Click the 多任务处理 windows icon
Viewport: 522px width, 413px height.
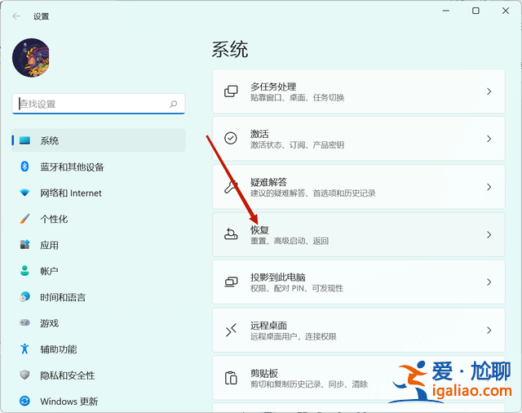(231, 91)
